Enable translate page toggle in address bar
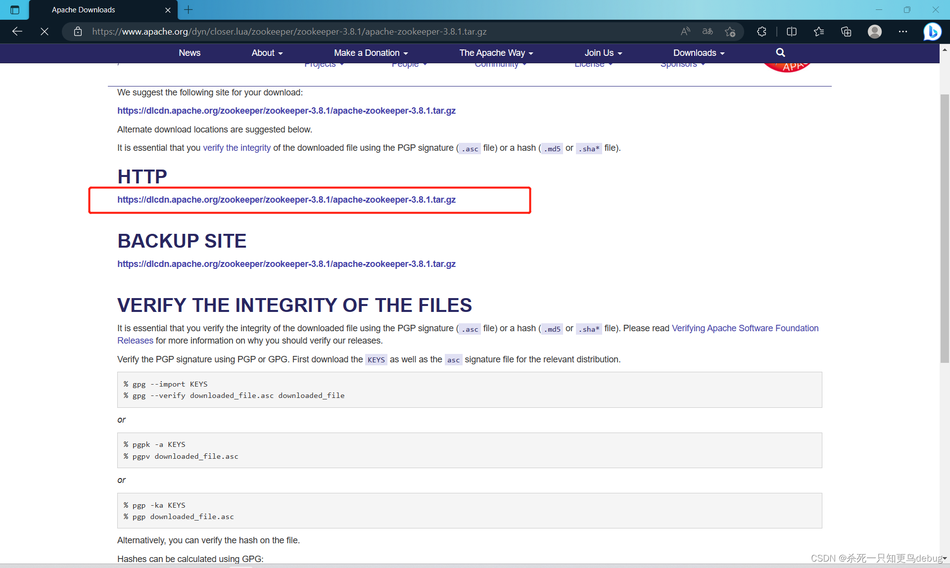The width and height of the screenshot is (950, 568). pyautogui.click(x=708, y=31)
